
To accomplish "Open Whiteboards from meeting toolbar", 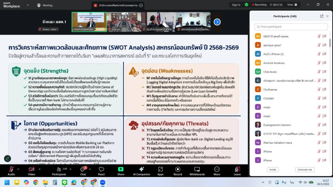I will pyautogui.click(x=197, y=171).
